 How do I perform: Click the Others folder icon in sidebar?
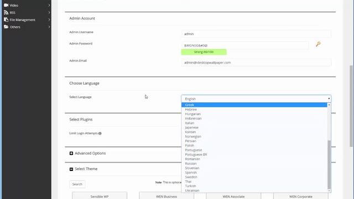(6, 27)
